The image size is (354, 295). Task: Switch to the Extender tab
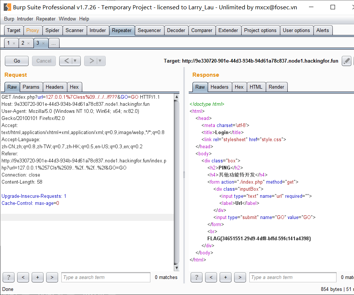[228, 30]
